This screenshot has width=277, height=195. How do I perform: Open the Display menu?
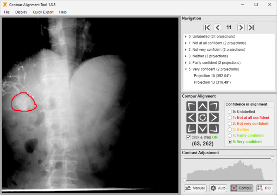pos(21,12)
